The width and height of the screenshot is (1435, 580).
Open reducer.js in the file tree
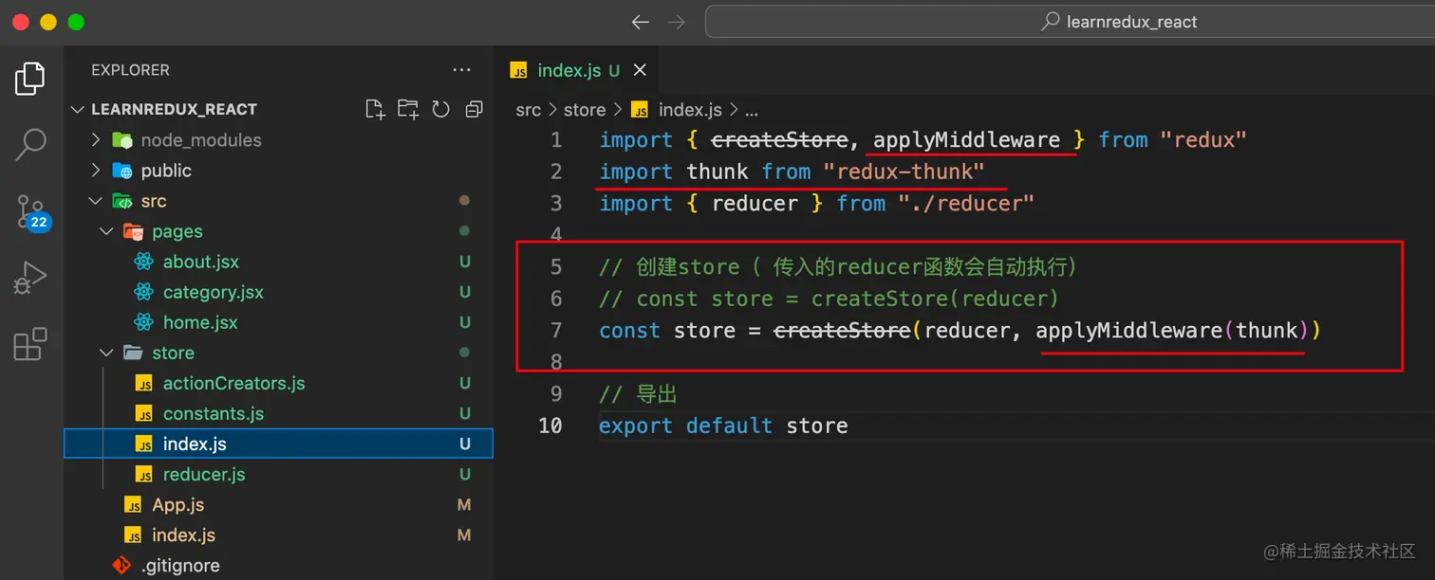click(204, 474)
